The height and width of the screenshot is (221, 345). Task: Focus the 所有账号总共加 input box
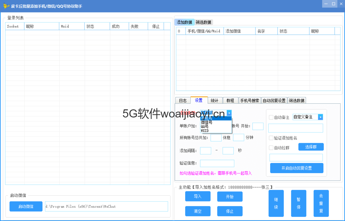click(x=216, y=138)
